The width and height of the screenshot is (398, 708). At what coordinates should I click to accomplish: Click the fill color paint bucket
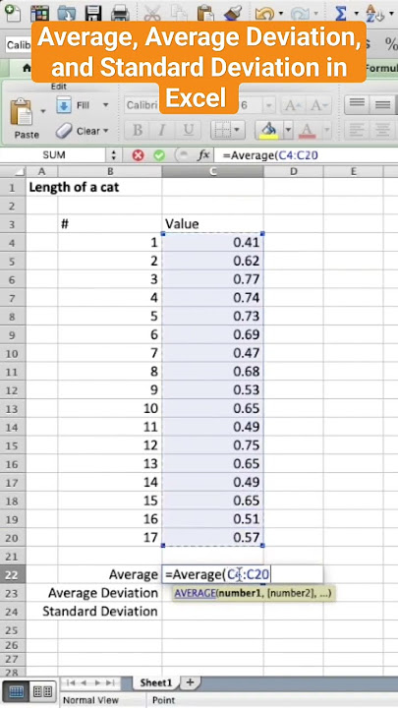pyautogui.click(x=269, y=131)
